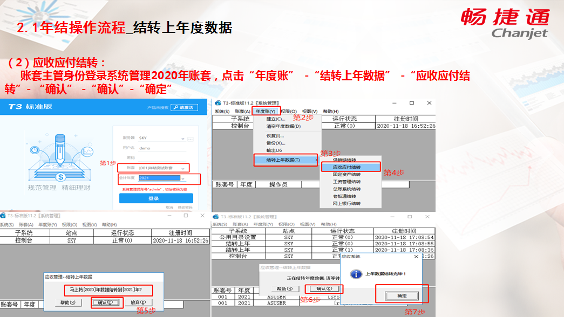Select 固定资产结转 in the submenu

click(x=346, y=174)
